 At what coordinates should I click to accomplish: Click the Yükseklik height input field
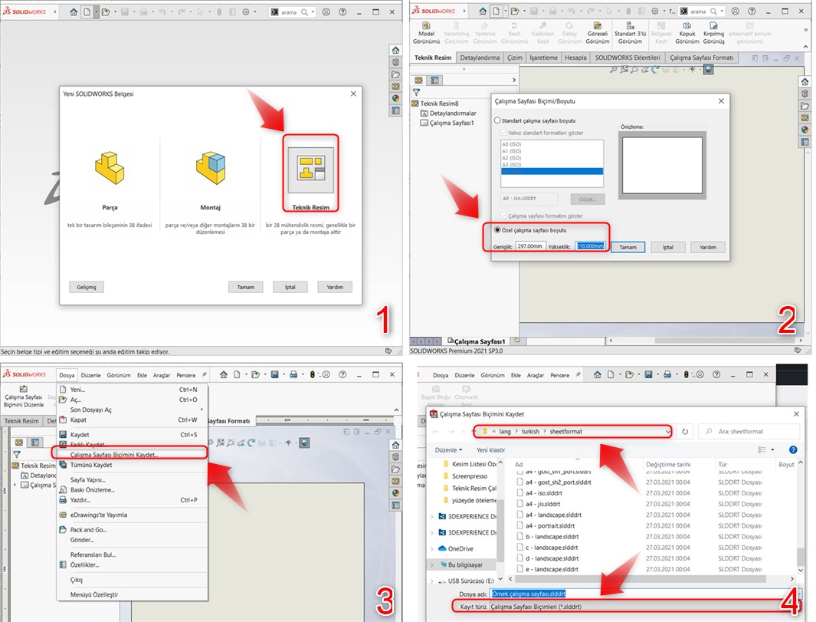(590, 246)
